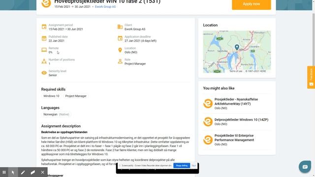Image resolution: width=315 pixels, height=177 pixels.
Task: Click the Ework logo beside the job title
Action: click(x=46, y=3)
